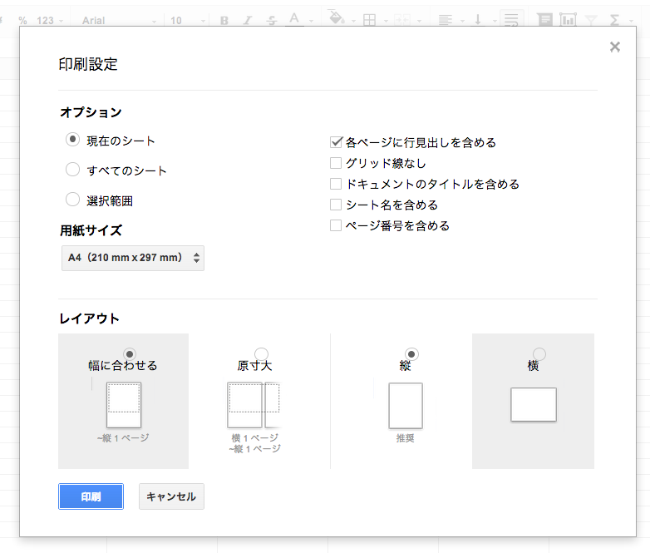Expand the merge cells dropdown arrow

pos(419,21)
